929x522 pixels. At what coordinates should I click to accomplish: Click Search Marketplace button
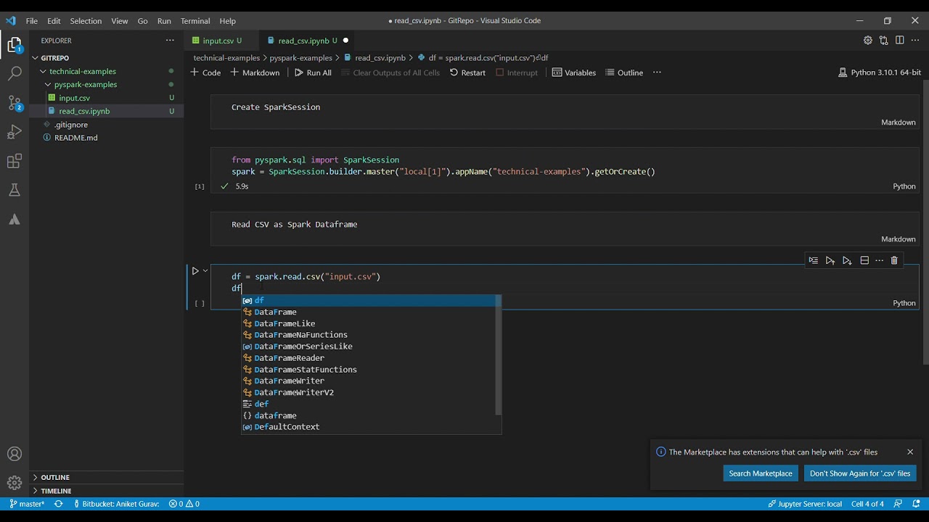[x=761, y=473]
